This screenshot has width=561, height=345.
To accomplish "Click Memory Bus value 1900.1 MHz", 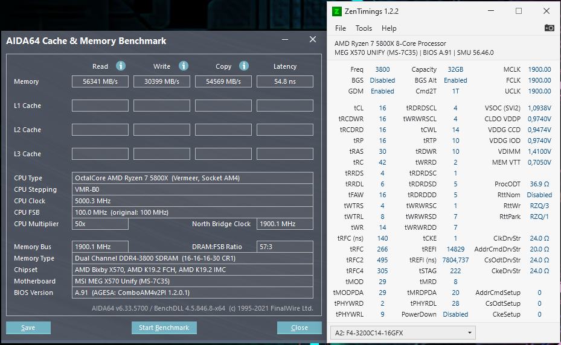I will point(100,247).
